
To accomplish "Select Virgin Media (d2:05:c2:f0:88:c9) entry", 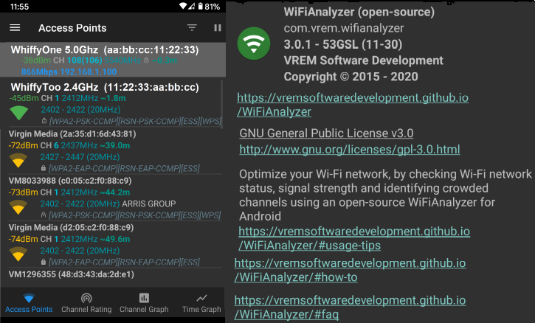I will (111, 245).
